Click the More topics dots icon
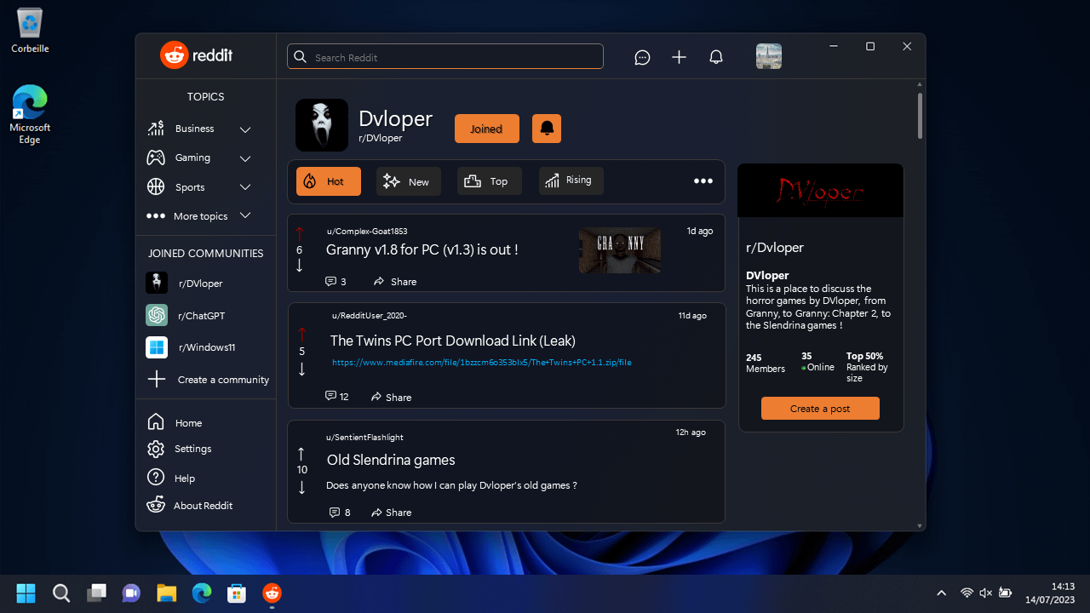The height and width of the screenshot is (613, 1090). 156,216
